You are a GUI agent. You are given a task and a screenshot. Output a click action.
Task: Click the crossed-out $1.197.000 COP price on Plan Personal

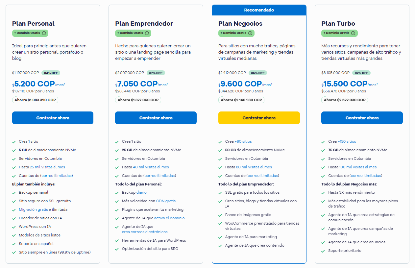tap(25, 73)
